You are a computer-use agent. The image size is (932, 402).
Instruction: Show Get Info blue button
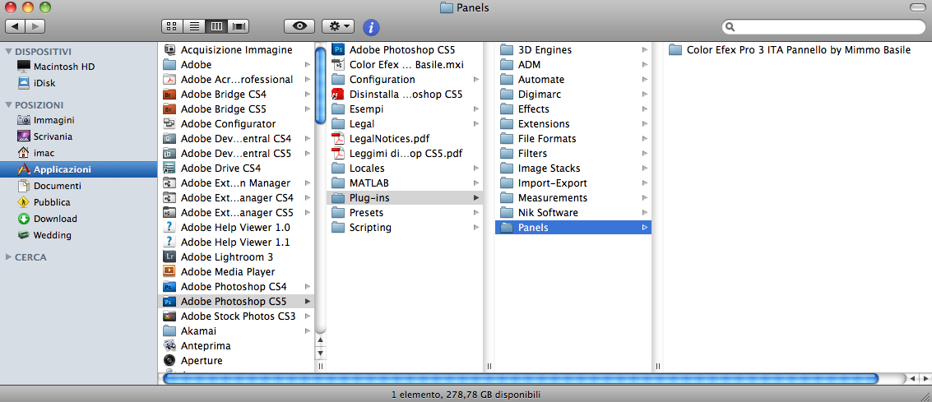(x=371, y=27)
